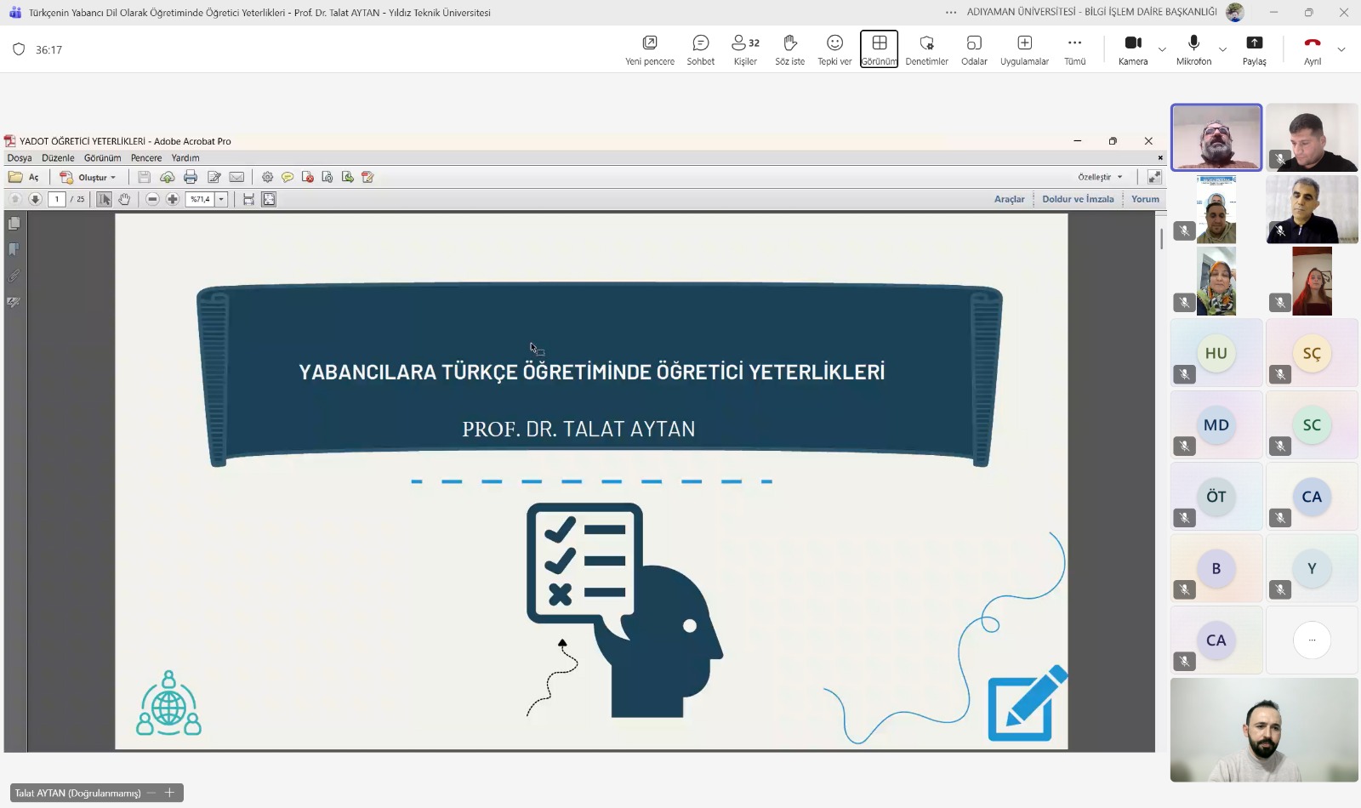Leave the meeting with Ayrıl

[x=1313, y=49]
